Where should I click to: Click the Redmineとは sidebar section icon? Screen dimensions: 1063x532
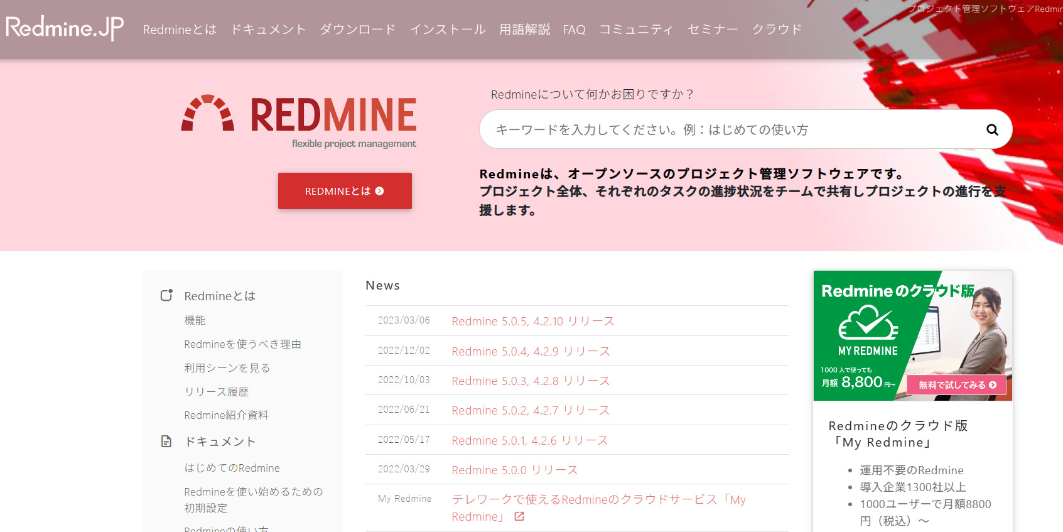click(x=166, y=295)
